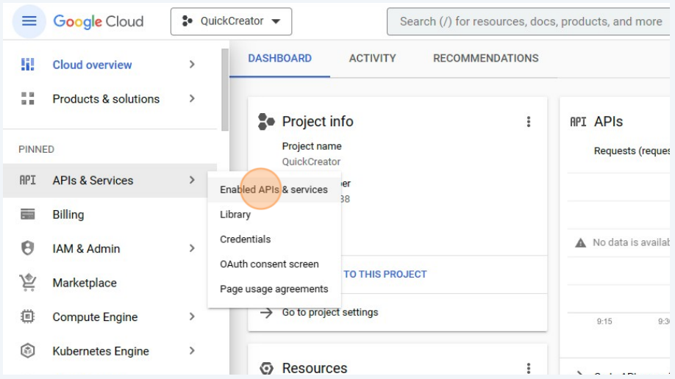
Task: Click the API icon beside APIs & Services
Action: coord(27,180)
